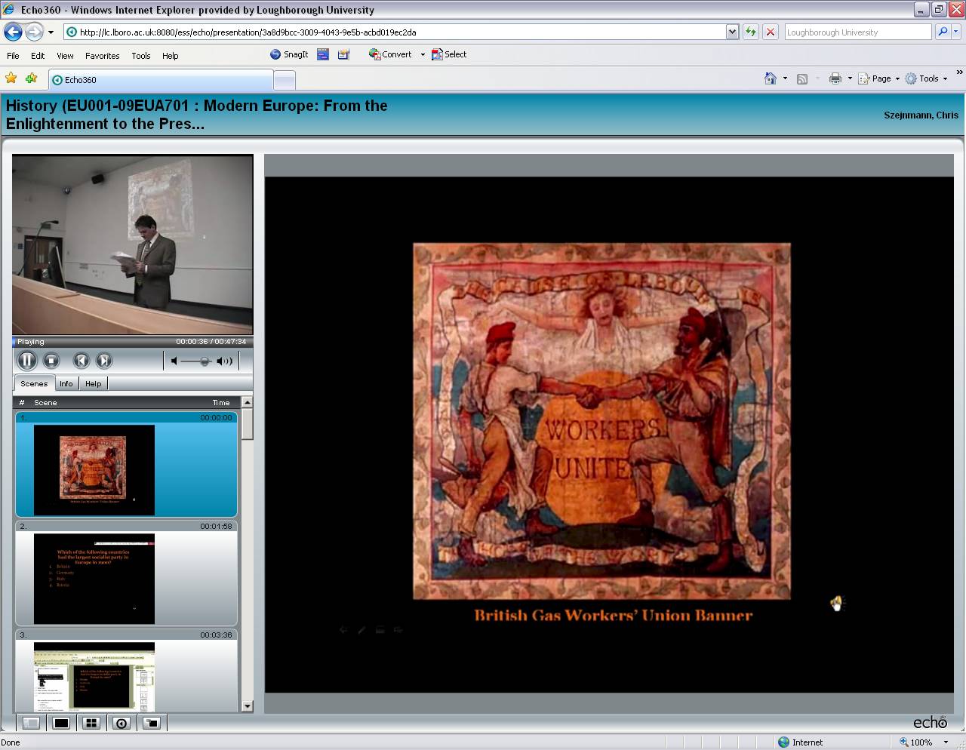Click the volume slider handle

pyautogui.click(x=205, y=361)
